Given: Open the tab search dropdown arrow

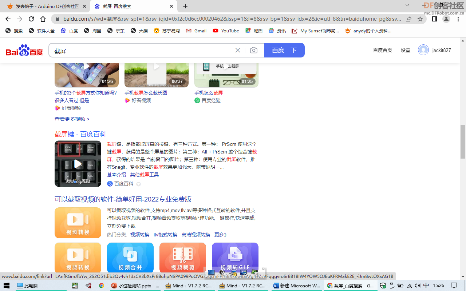Looking at the screenshot, I should (407, 5).
